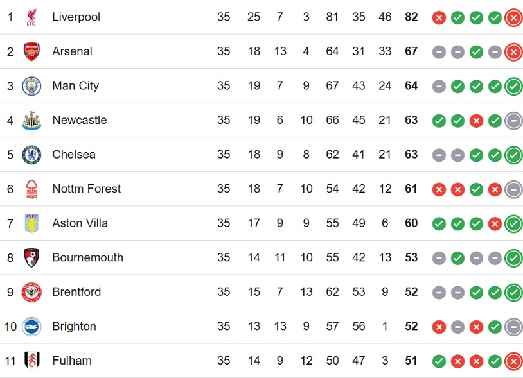
Task: Click the Aston Villa crest
Action: (31, 223)
